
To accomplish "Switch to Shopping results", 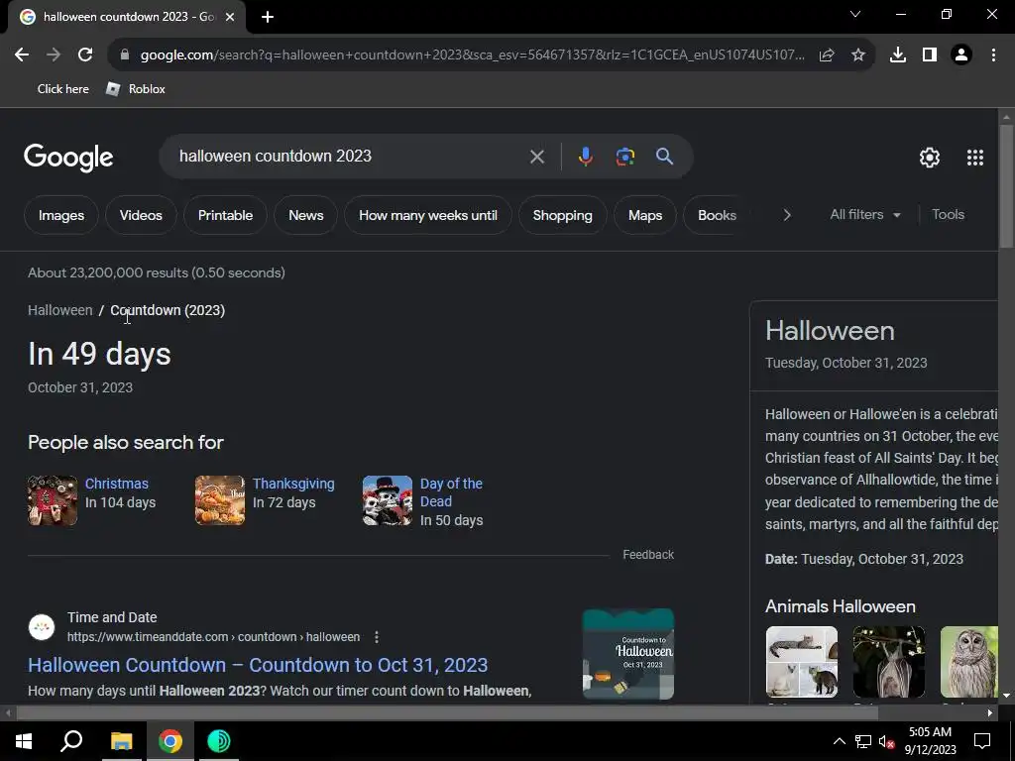I will [563, 215].
